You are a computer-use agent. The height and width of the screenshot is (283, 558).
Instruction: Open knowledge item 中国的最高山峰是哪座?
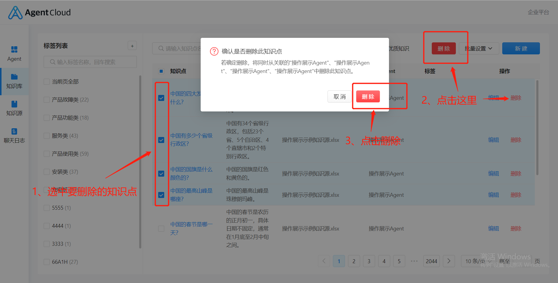pos(191,195)
